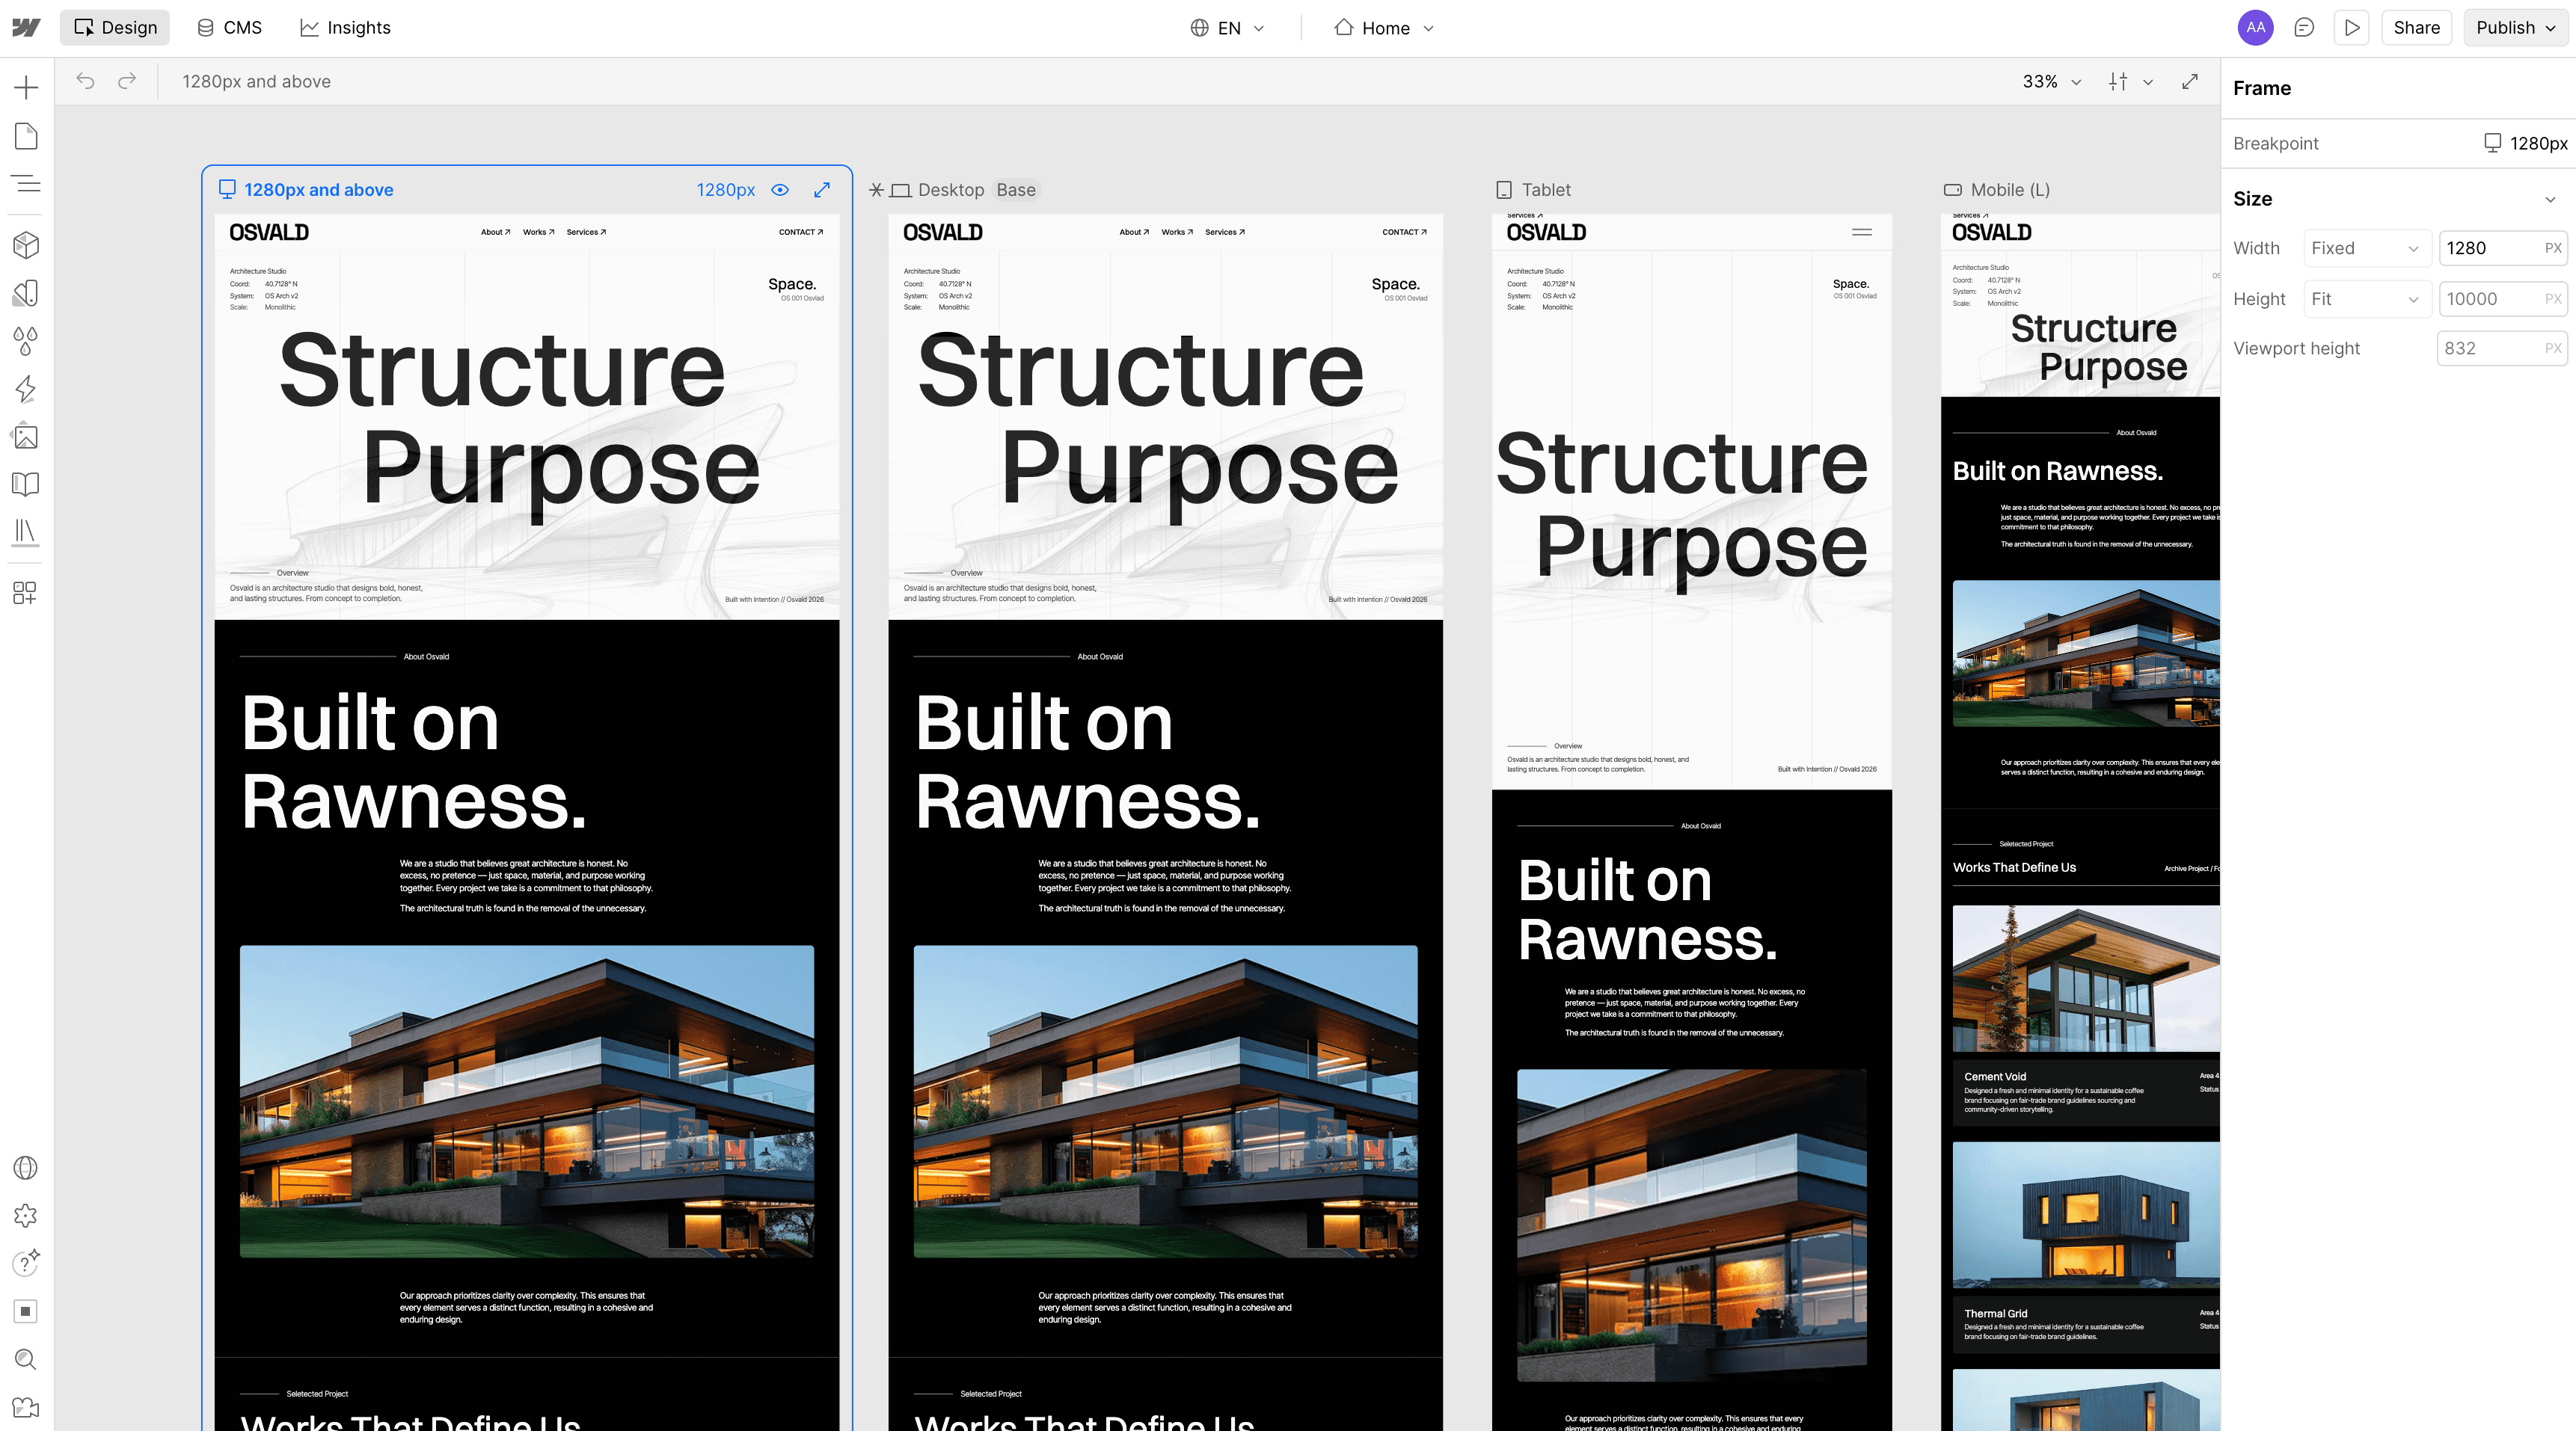Open the Components cube panel
Viewport: 2576px width, 1431px height.
26,244
